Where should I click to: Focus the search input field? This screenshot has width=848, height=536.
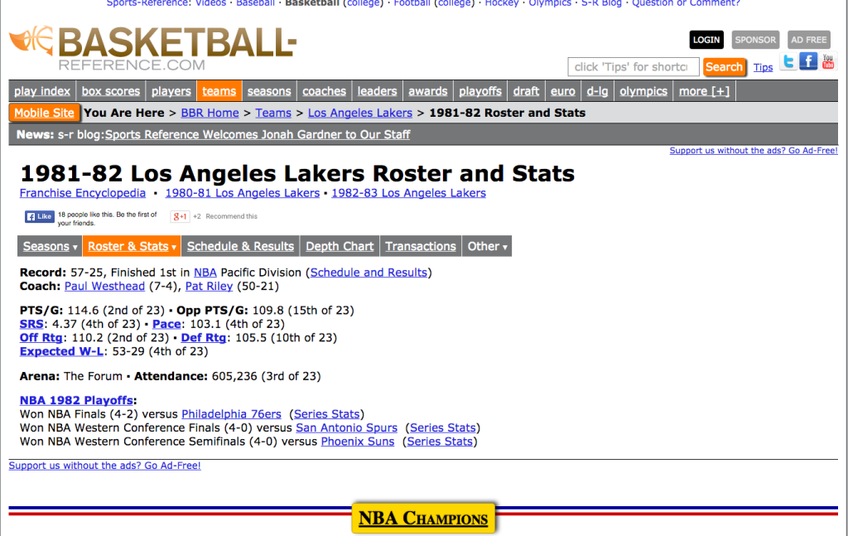(x=634, y=67)
